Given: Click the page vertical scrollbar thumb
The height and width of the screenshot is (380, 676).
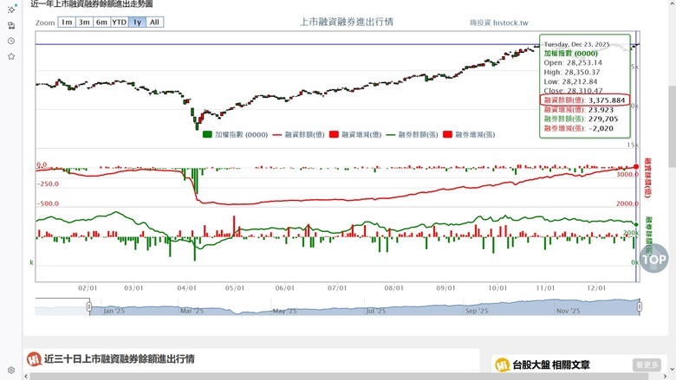Looking at the screenshot, I should tap(673, 126).
